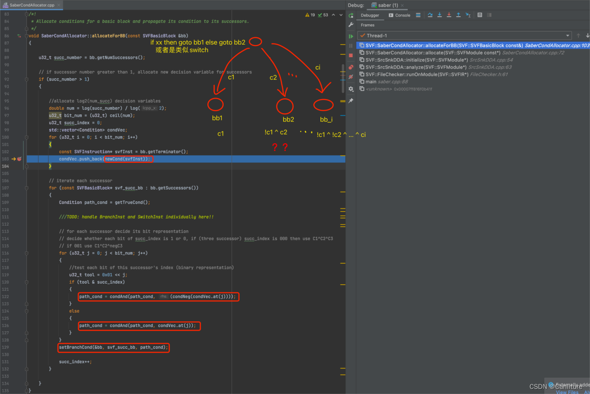This screenshot has width=590, height=394.
Task: Open View Breakpoints red circles icon
Action: pos(351,67)
